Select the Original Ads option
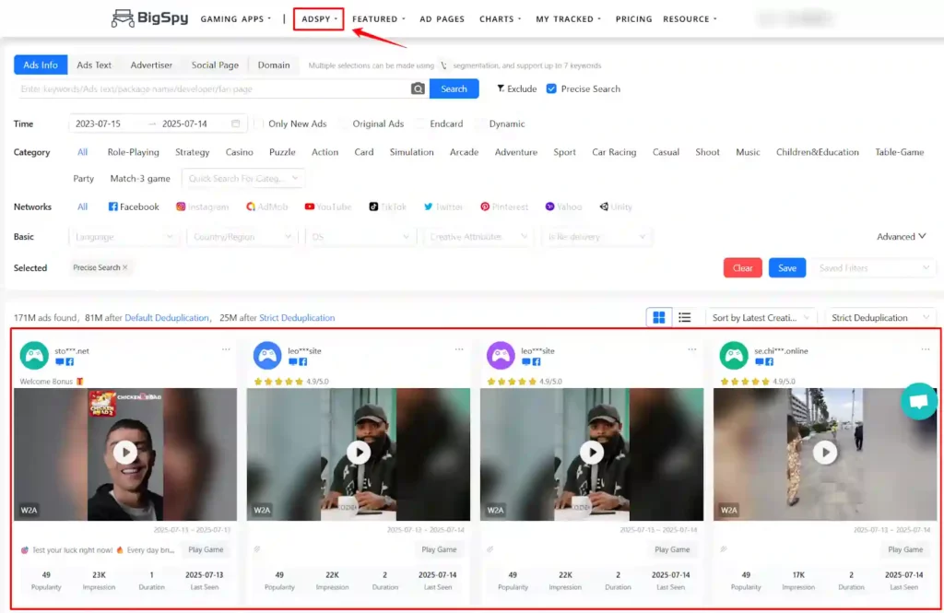Viewport: 944px width, 613px height. pyautogui.click(x=344, y=124)
